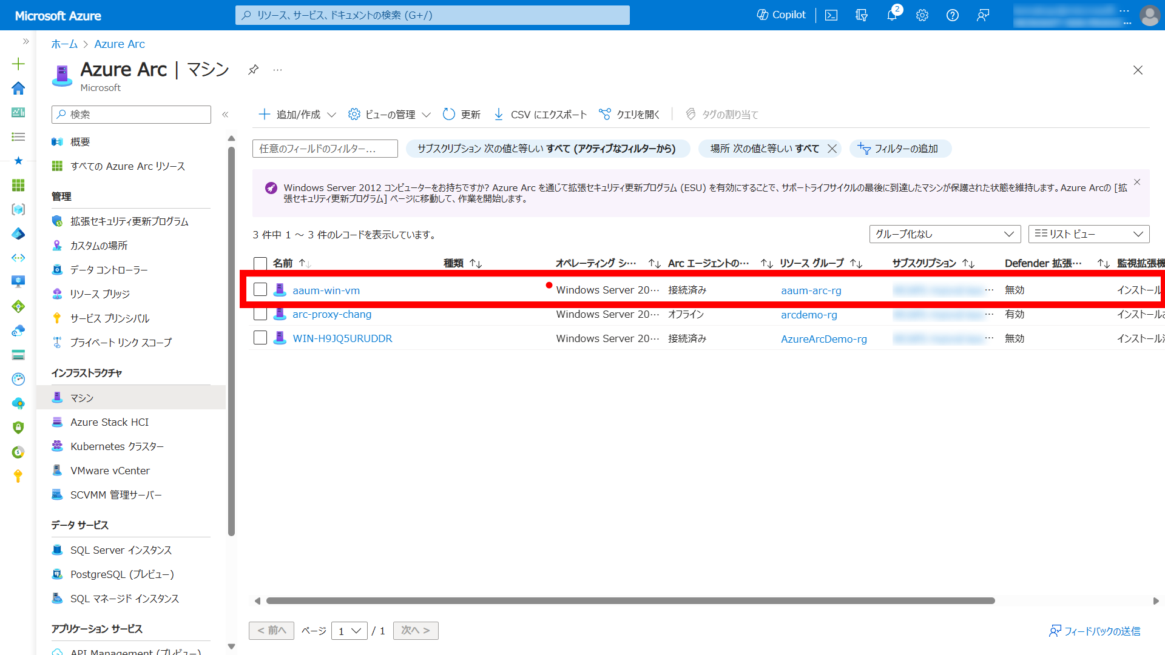The image size is (1165, 655).
Task: Click フィードバックの送信 link
Action: point(1095,631)
